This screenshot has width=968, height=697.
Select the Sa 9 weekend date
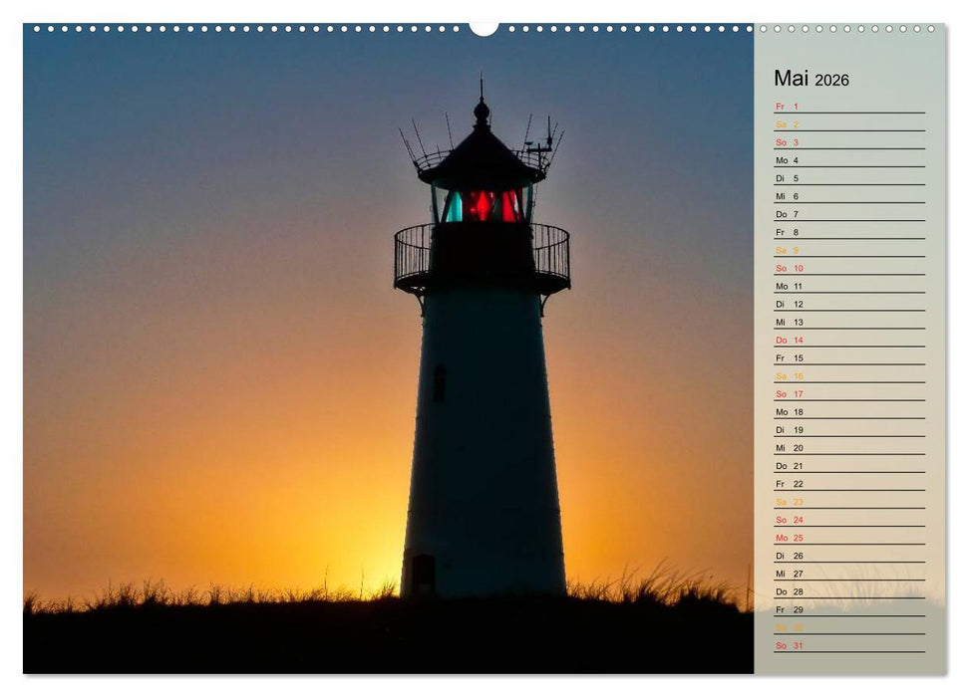click(788, 250)
